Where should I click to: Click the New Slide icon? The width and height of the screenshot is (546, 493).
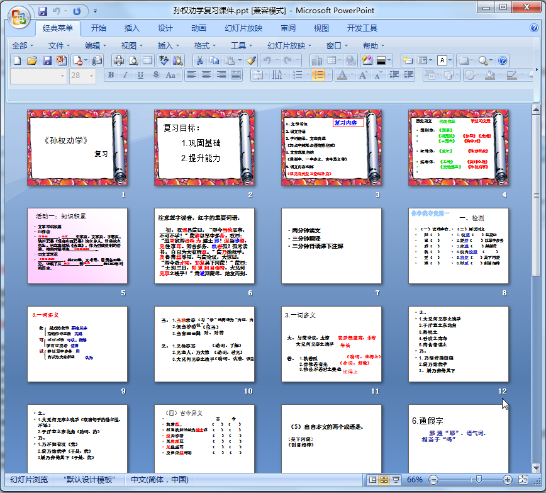407,60
